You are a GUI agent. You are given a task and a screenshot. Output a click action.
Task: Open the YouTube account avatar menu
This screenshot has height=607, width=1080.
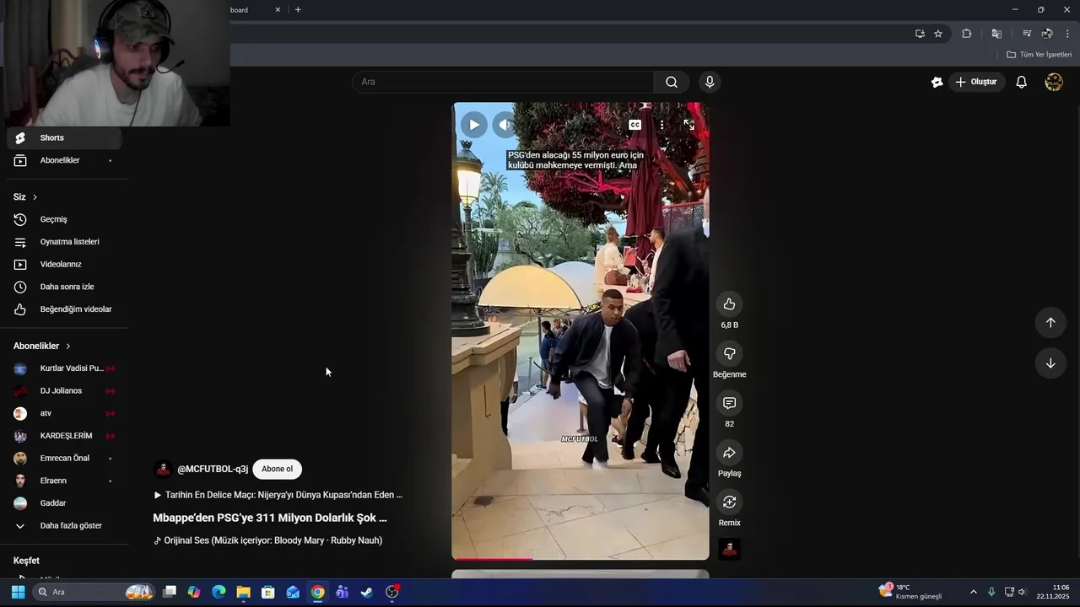coord(1054,82)
